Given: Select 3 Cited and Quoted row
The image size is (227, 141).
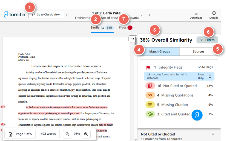Looking at the screenshot, I should point(179,114).
